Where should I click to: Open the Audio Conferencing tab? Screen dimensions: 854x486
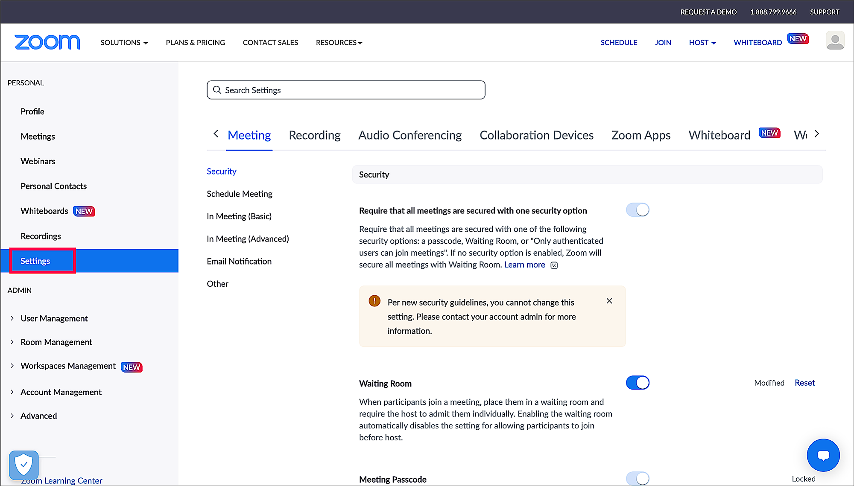[x=410, y=135]
